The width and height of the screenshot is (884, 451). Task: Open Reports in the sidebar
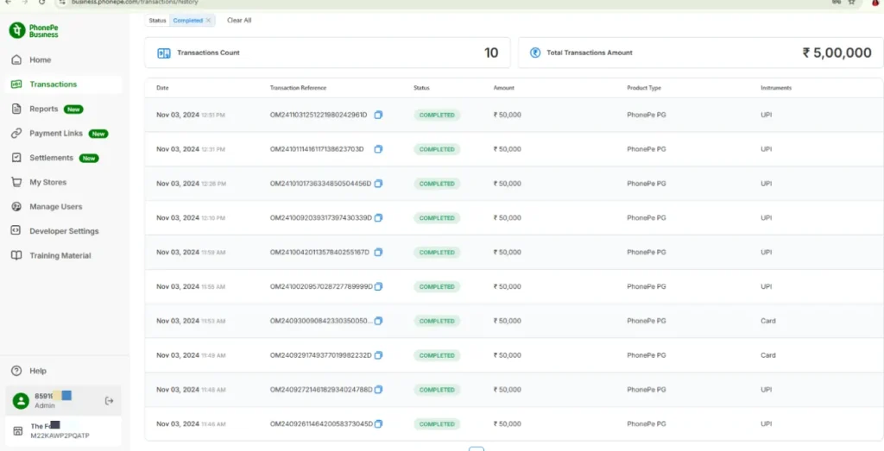pos(43,110)
